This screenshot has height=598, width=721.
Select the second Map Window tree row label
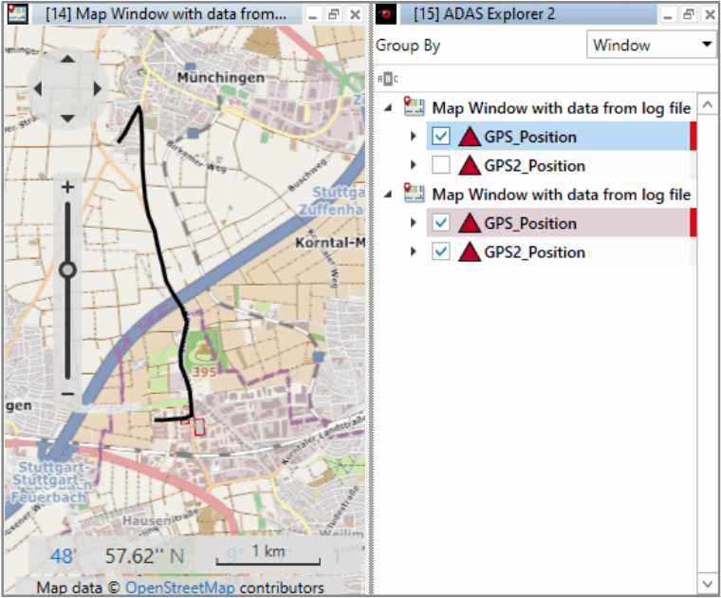coord(562,195)
